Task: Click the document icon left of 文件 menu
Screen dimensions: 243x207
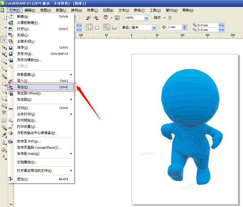Action: (x=2, y=10)
